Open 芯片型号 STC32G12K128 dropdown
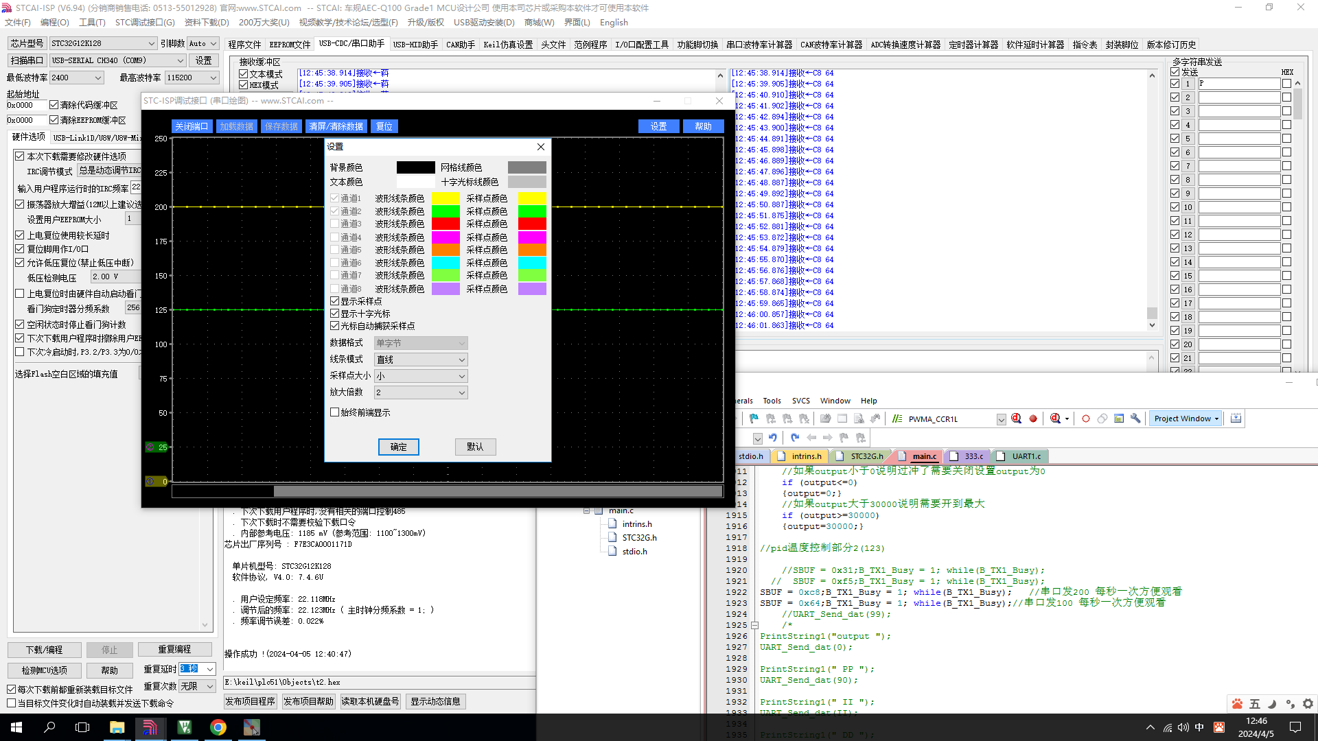The height and width of the screenshot is (741, 1318). (x=103, y=43)
